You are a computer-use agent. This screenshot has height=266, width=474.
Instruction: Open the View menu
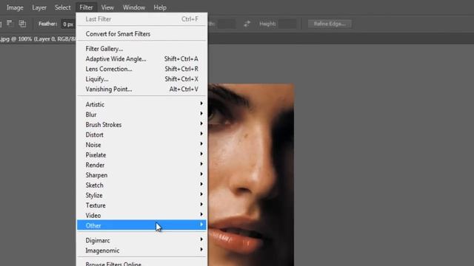pyautogui.click(x=107, y=7)
